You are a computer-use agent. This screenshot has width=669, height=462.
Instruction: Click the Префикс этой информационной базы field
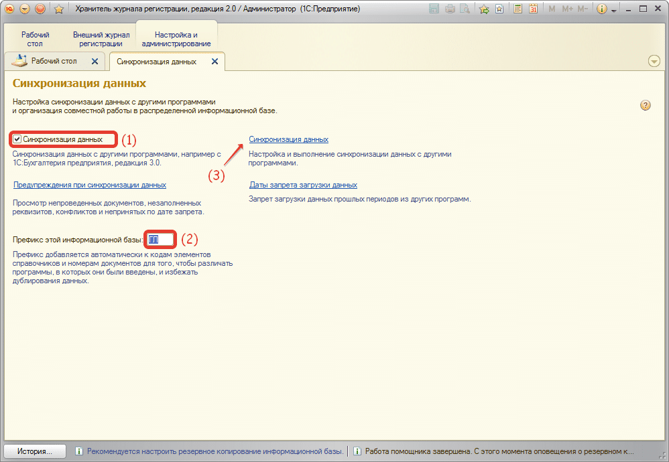pos(161,239)
